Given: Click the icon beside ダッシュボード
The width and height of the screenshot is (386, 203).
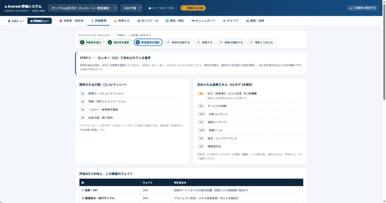Looking at the screenshot, I should [x=193, y=21].
